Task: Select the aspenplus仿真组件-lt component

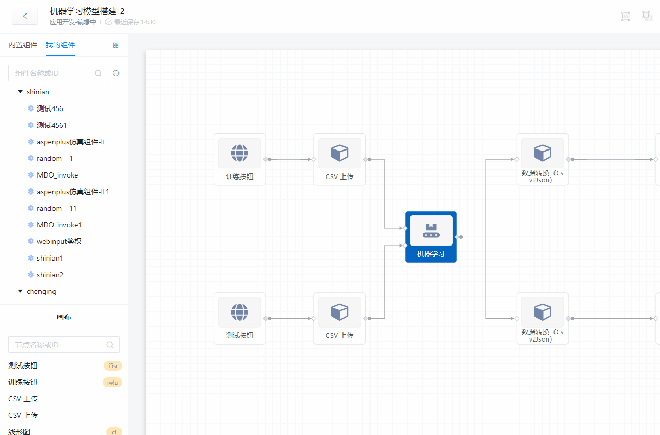Action: [71, 142]
